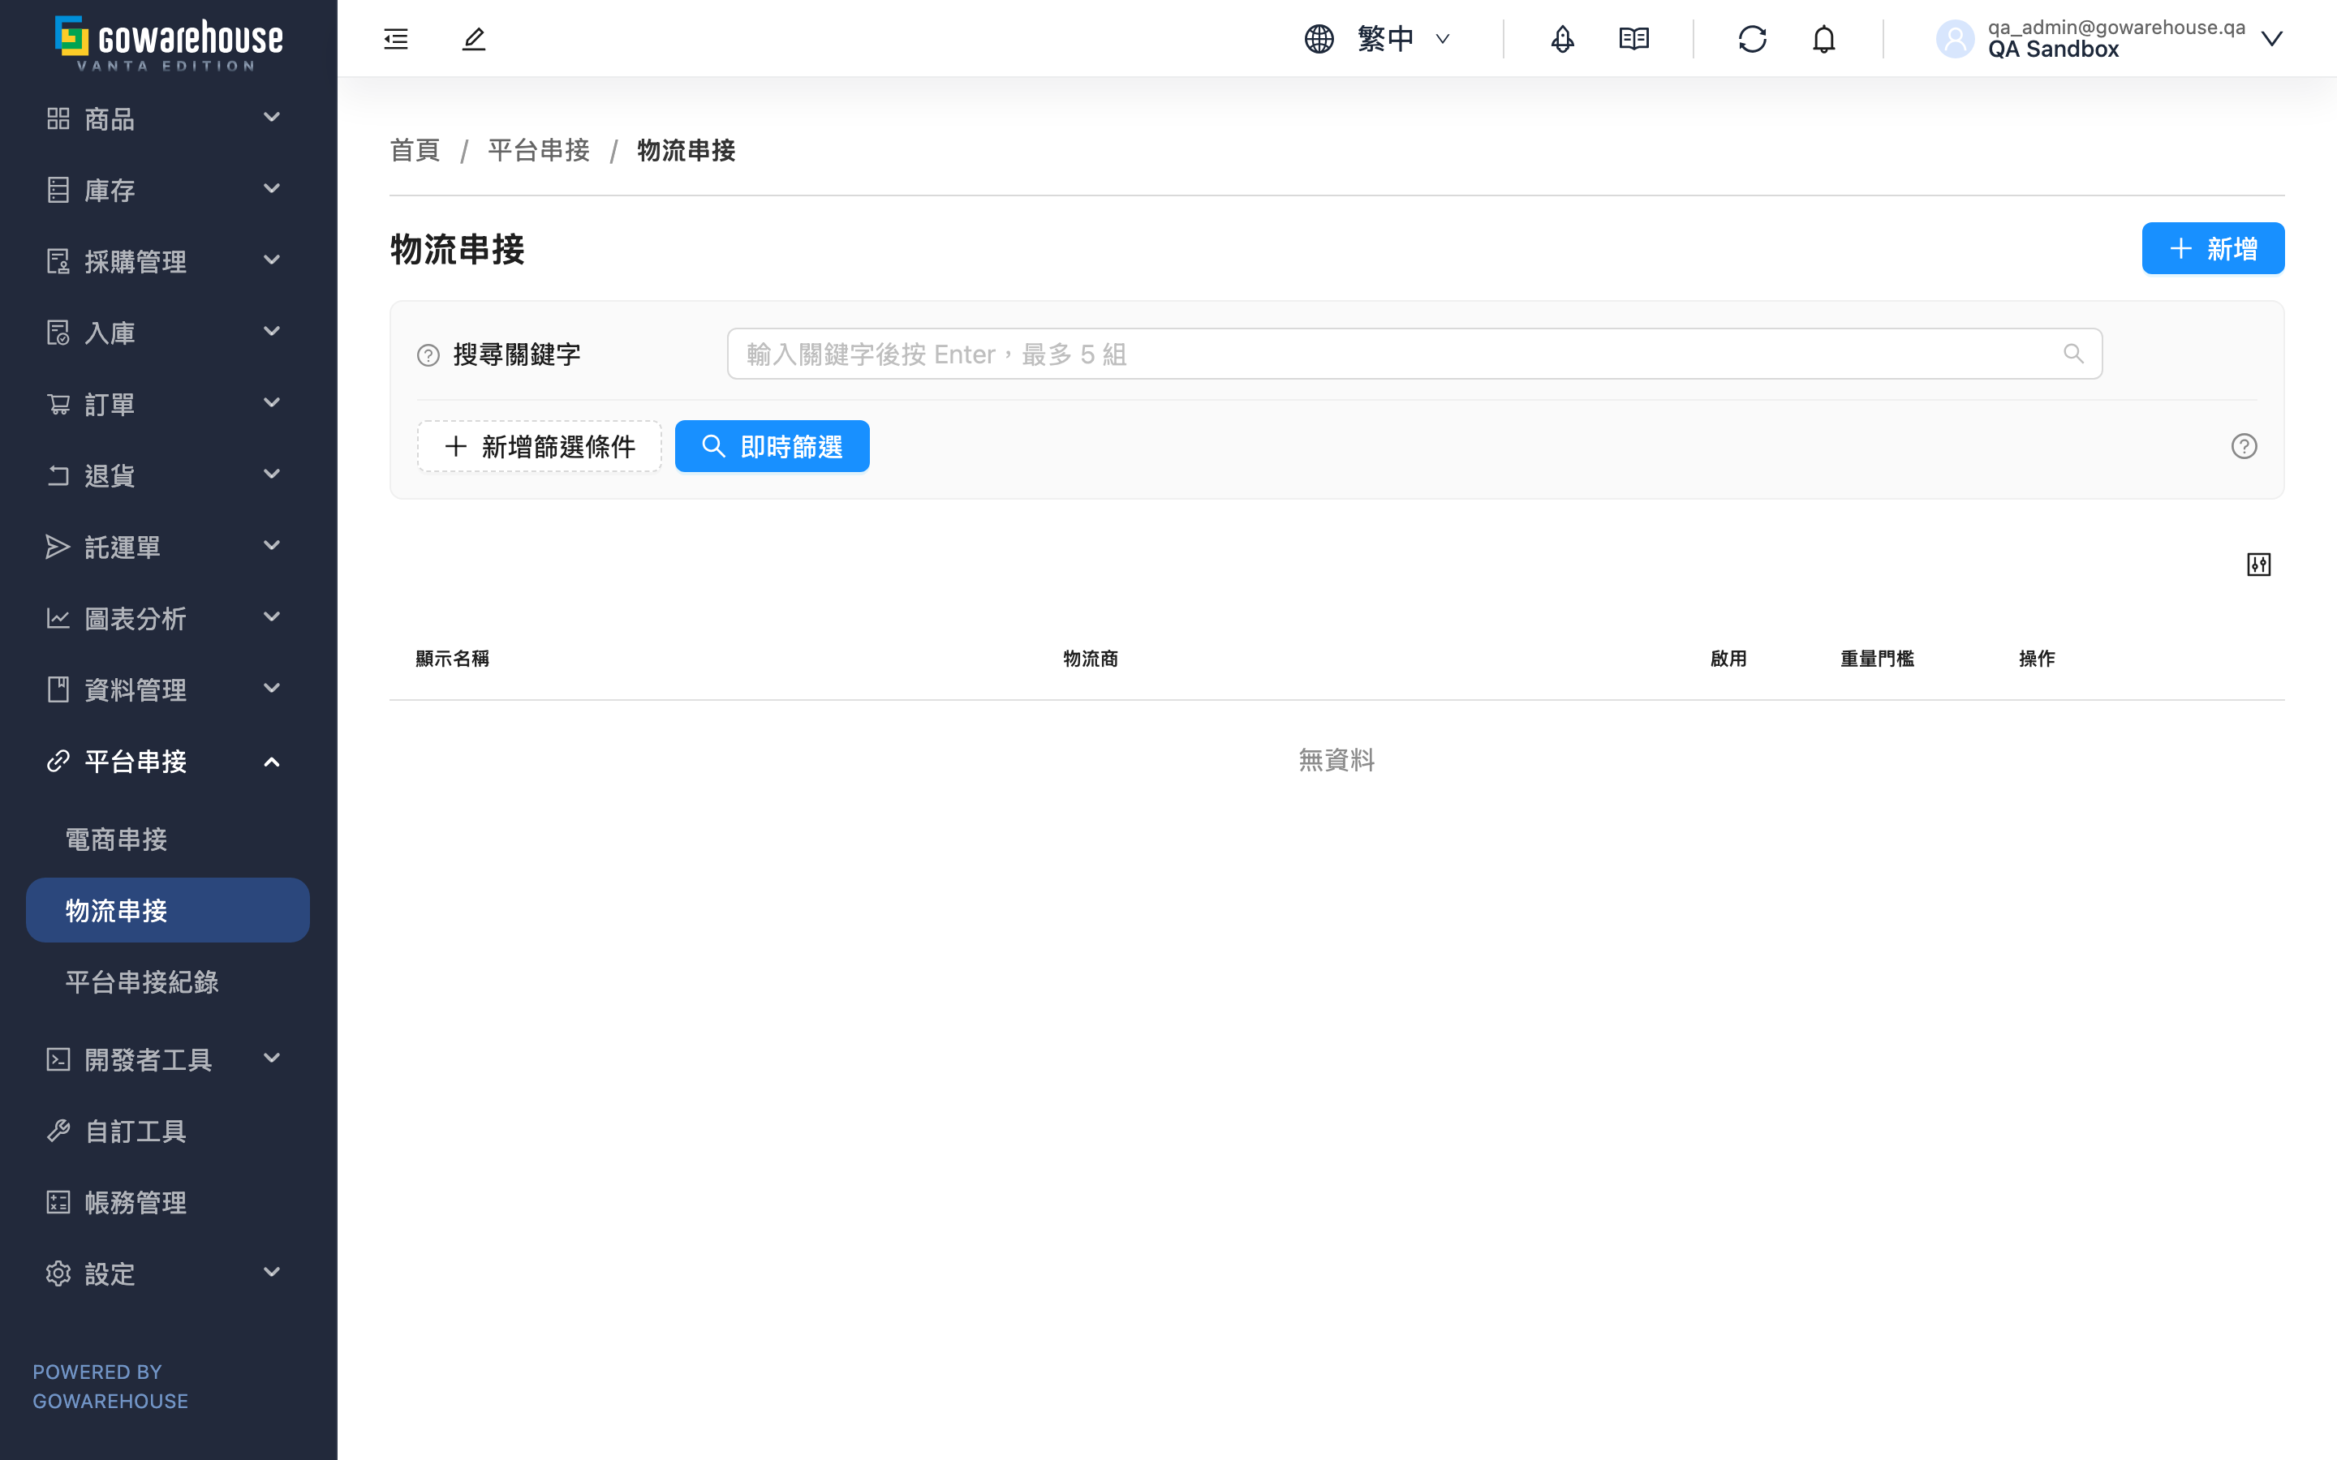Expand the 退貨 menu chevron

[x=273, y=474]
